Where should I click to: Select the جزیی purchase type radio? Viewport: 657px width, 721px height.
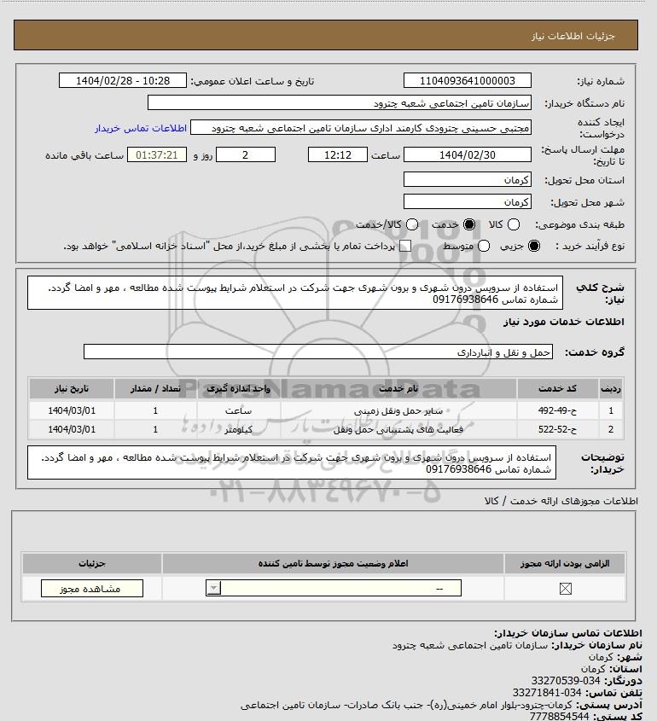(x=534, y=246)
